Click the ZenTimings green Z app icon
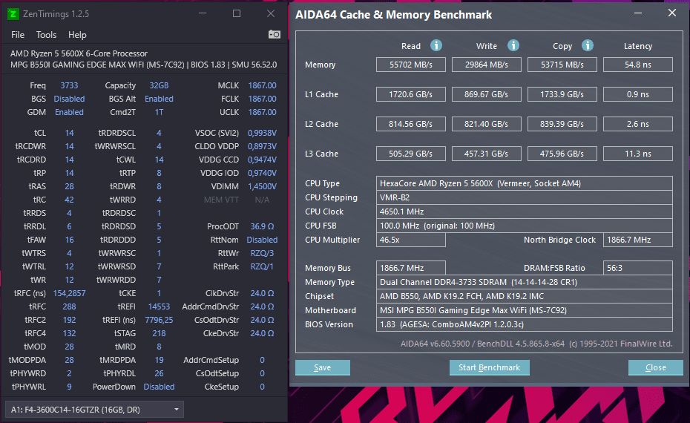This screenshot has width=690, height=423. (13, 14)
